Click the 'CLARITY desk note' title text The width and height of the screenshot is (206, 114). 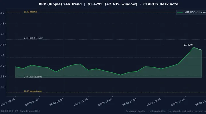[x=161, y=4]
